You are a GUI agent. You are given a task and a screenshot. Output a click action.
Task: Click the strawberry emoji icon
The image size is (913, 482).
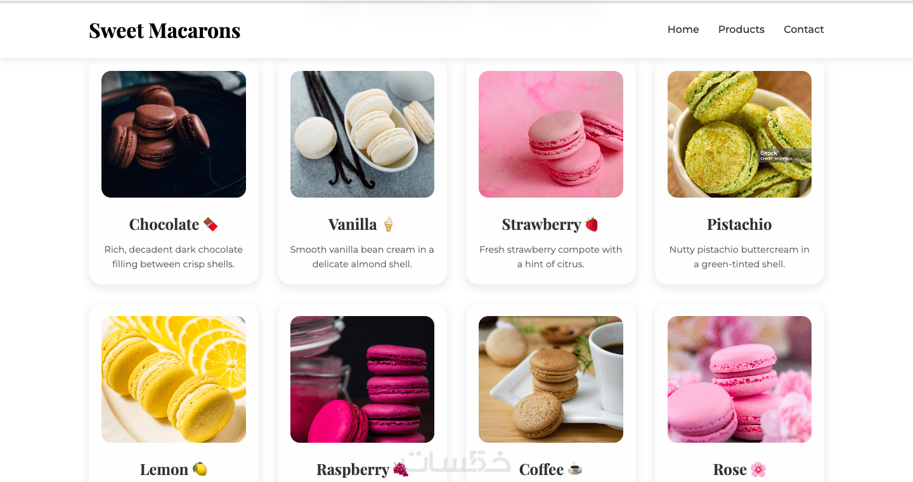click(592, 224)
